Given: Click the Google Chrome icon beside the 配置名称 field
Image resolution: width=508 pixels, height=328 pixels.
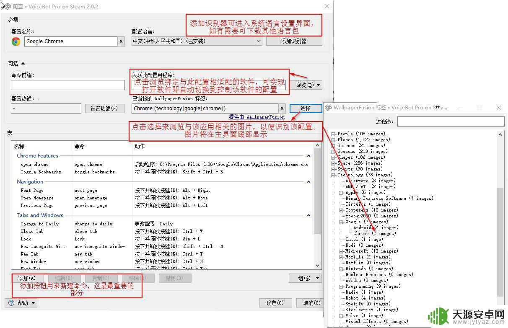Looking at the screenshot, I should 16,41.
